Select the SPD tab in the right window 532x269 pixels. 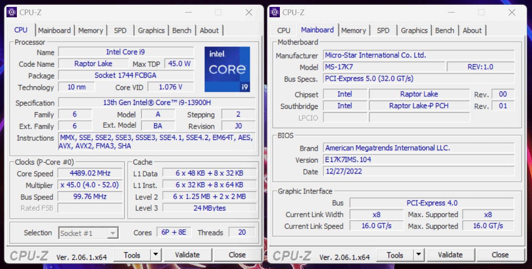tap(383, 31)
